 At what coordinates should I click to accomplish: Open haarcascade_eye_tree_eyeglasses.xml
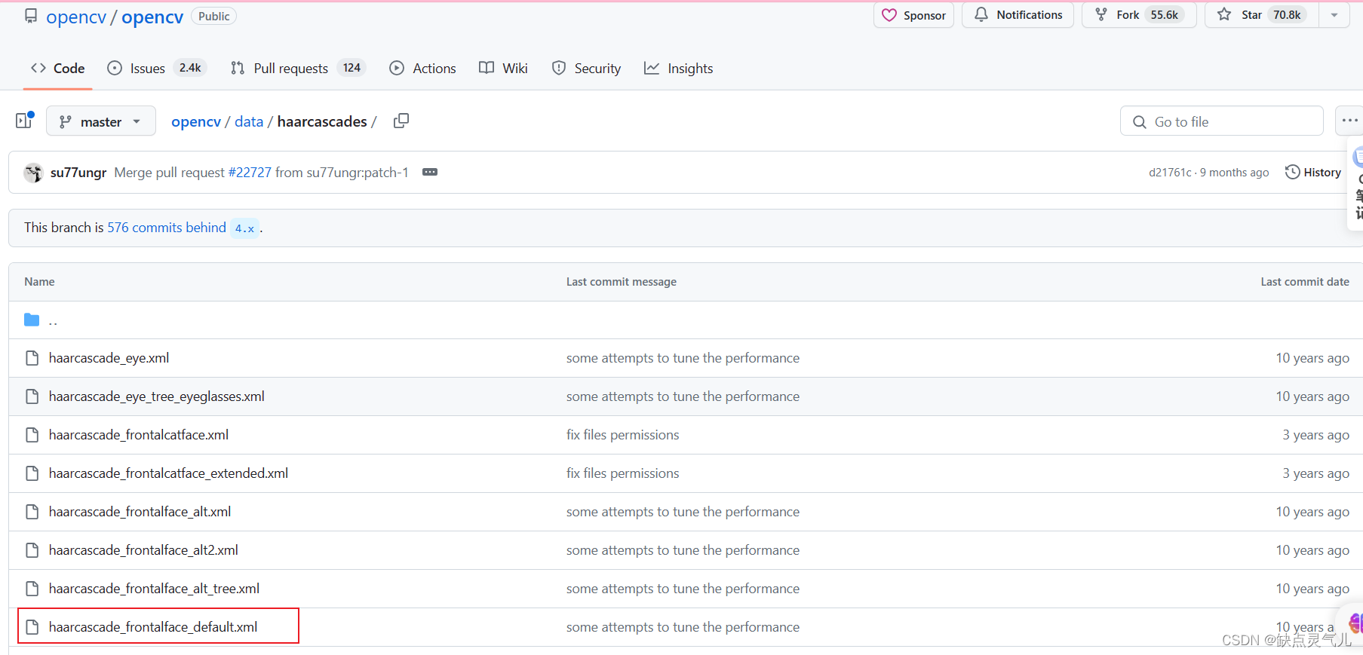pyautogui.click(x=156, y=396)
